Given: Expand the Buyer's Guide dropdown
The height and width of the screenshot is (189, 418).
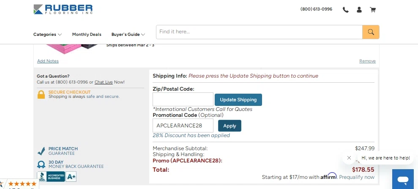Looking at the screenshot, I should pyautogui.click(x=128, y=35).
